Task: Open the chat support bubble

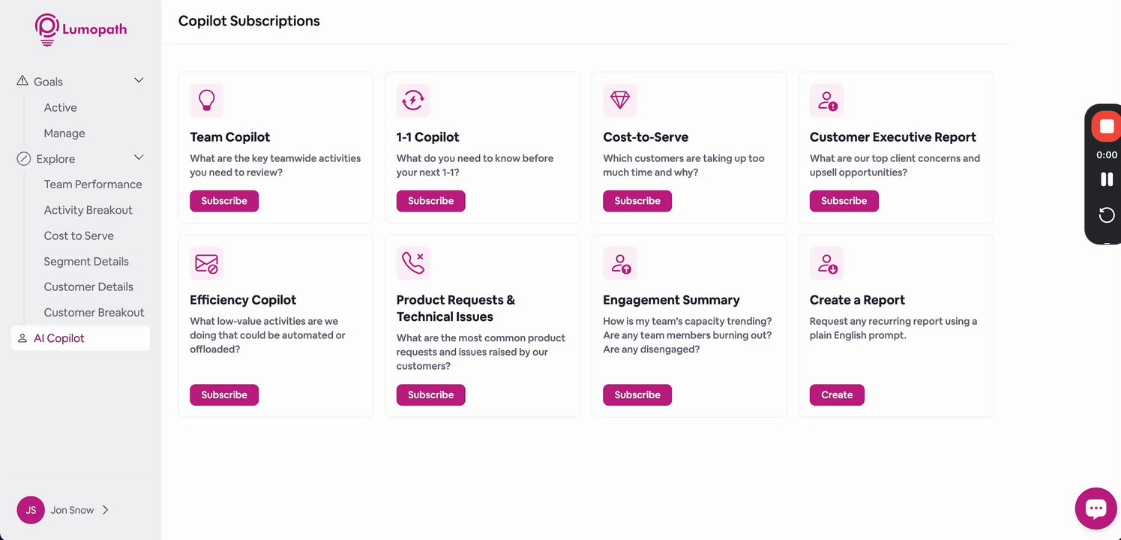Action: coord(1096,508)
